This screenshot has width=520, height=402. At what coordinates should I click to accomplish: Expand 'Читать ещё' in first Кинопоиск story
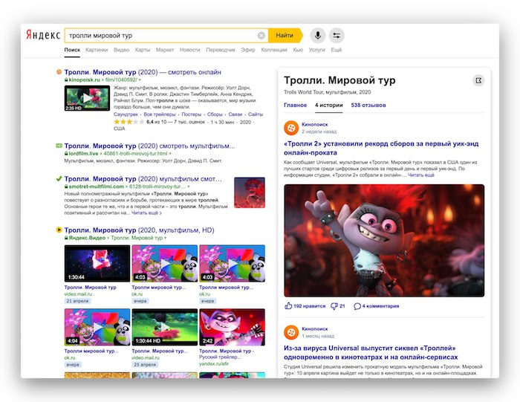(x=421, y=175)
